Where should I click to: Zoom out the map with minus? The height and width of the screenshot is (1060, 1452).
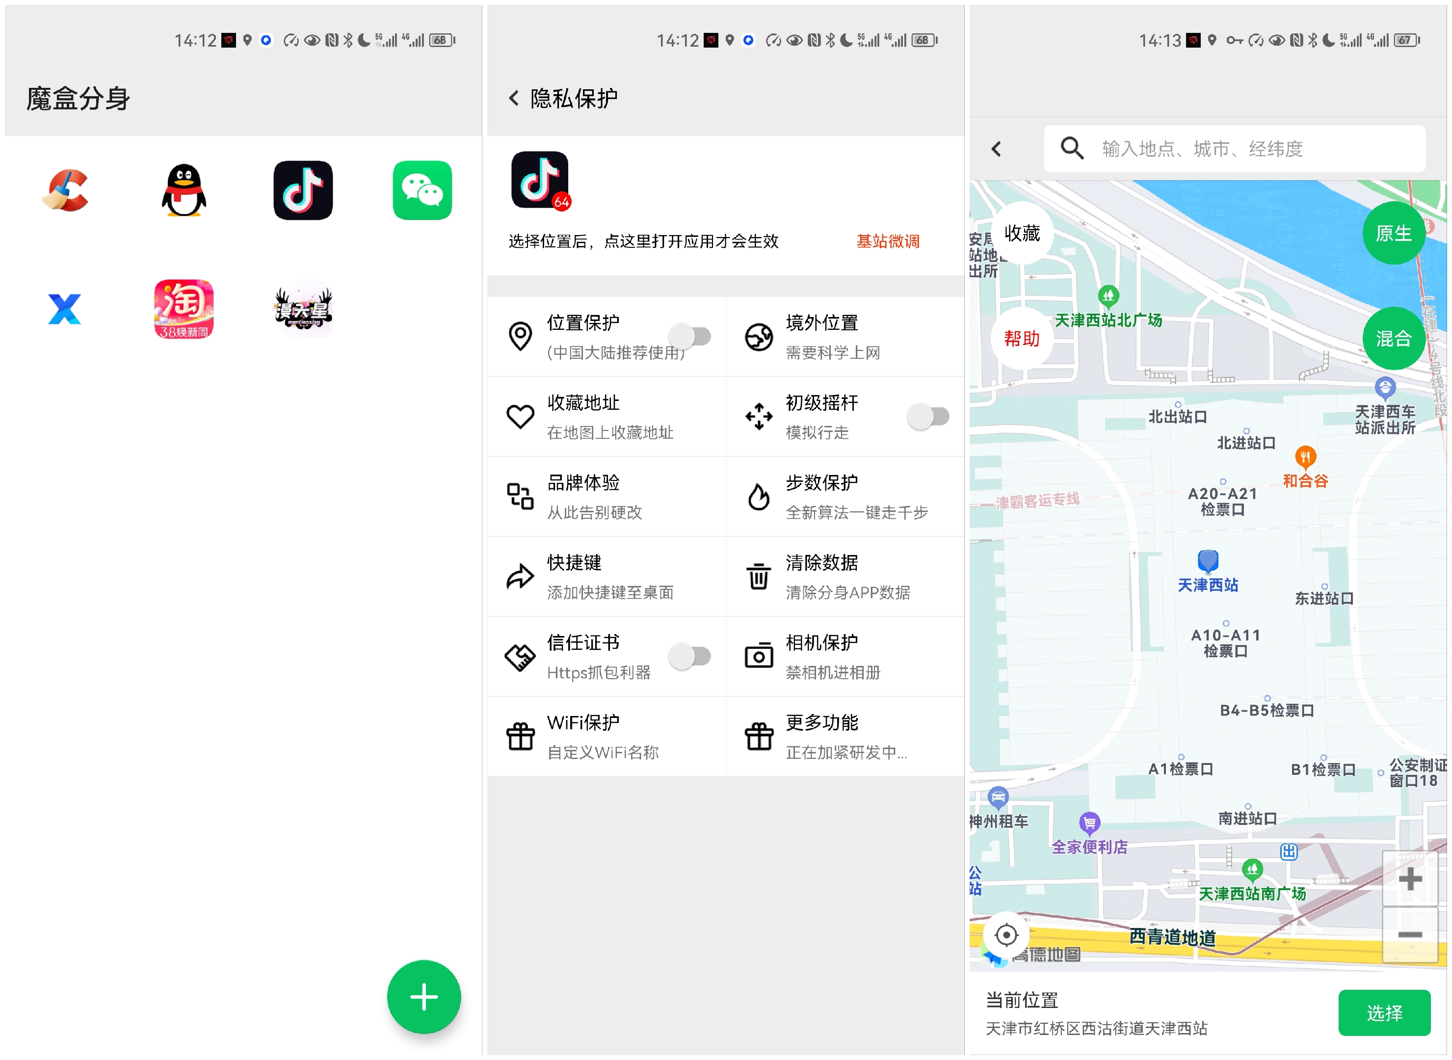point(1410,934)
